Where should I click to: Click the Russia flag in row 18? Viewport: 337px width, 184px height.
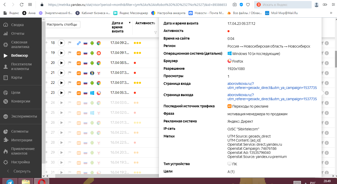pyautogui.click(x=85, y=43)
